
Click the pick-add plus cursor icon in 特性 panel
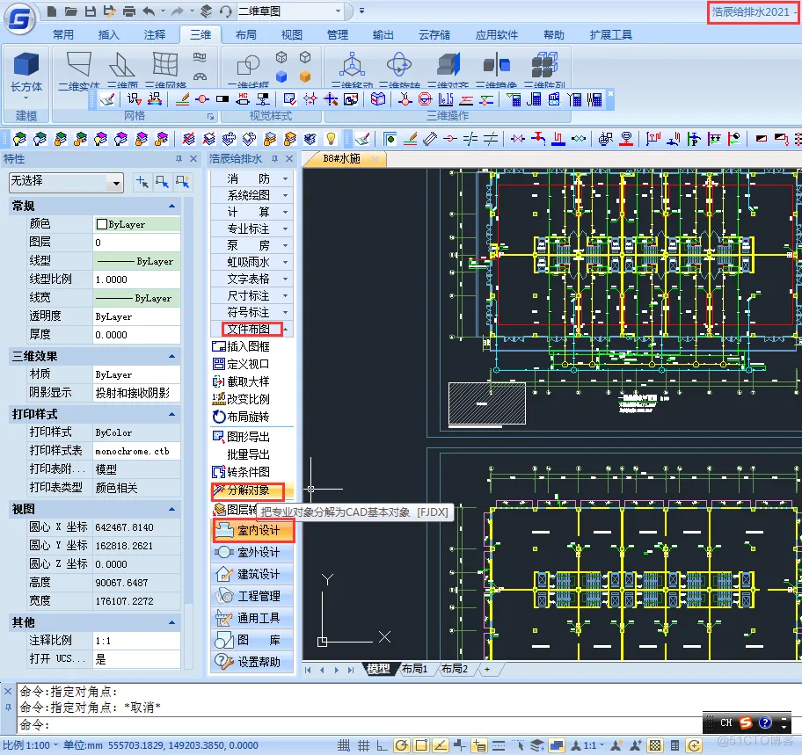pyautogui.click(x=142, y=181)
